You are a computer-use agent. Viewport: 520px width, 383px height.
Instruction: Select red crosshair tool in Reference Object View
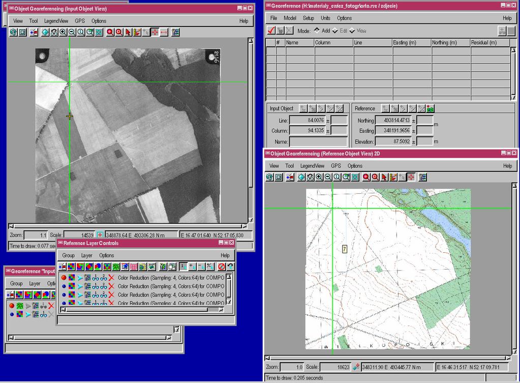click(x=411, y=177)
